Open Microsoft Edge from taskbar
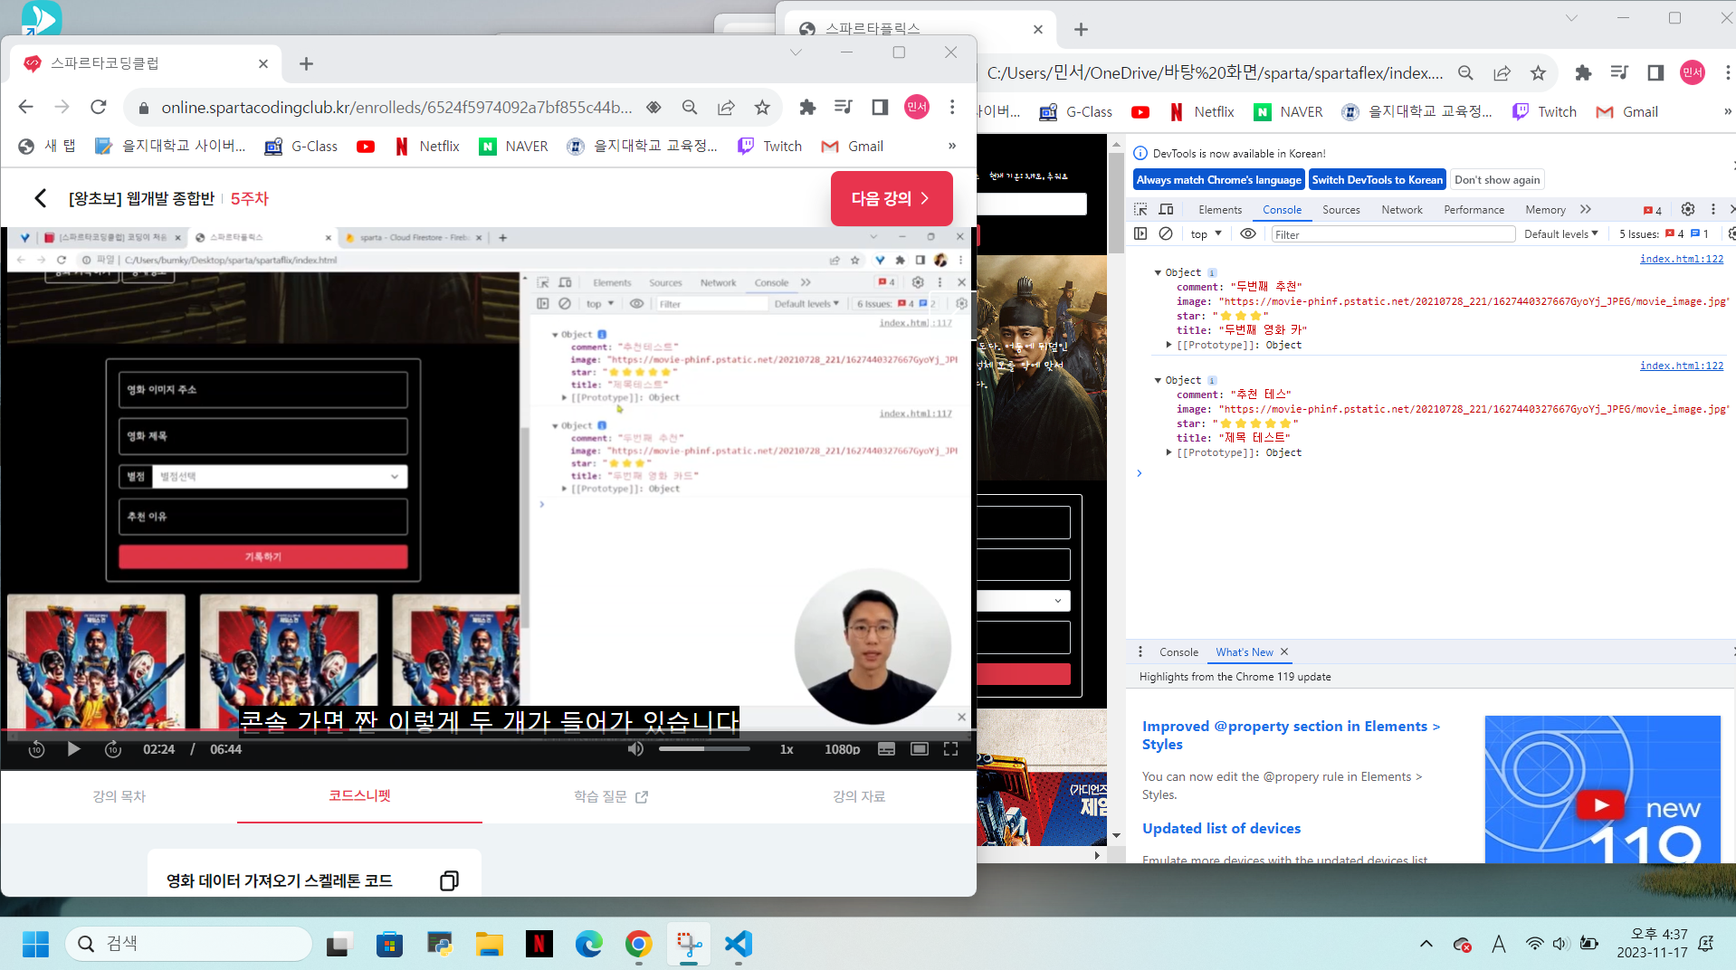The height and width of the screenshot is (970, 1736). point(588,944)
